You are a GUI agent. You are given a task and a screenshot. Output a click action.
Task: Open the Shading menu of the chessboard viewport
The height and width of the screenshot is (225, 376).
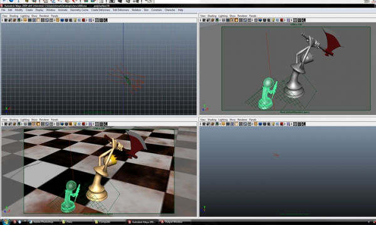14,119
